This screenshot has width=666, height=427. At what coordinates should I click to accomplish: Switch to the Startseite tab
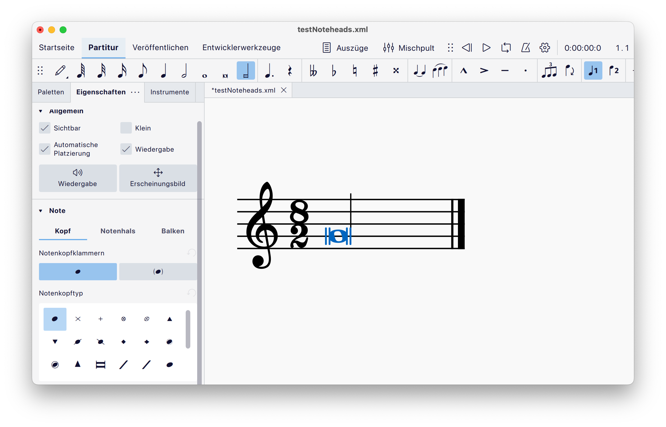pyautogui.click(x=56, y=48)
